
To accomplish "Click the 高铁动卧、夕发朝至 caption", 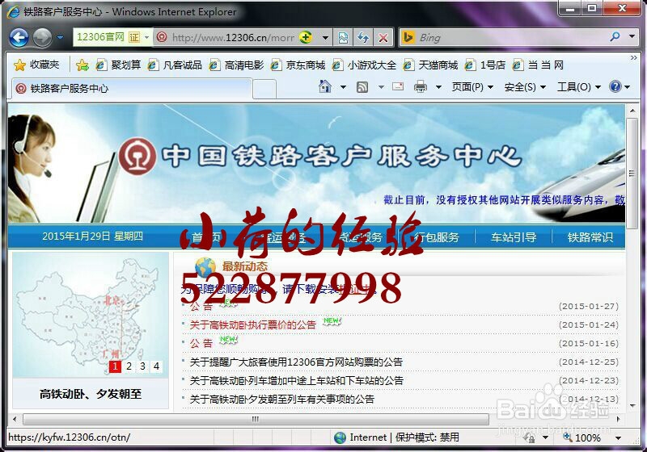I will tap(91, 394).
